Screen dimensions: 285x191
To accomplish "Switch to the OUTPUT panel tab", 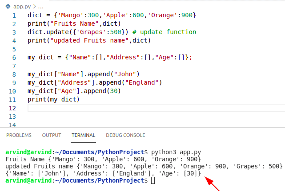I will pos(52,135).
